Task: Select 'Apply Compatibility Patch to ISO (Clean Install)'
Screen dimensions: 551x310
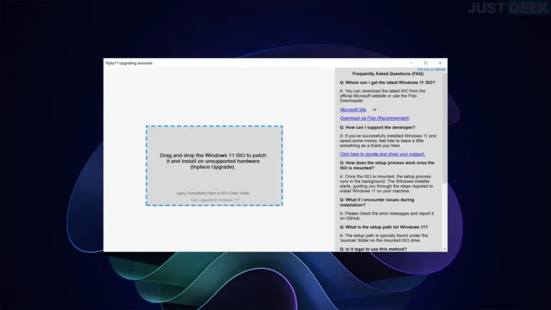Action: point(213,193)
